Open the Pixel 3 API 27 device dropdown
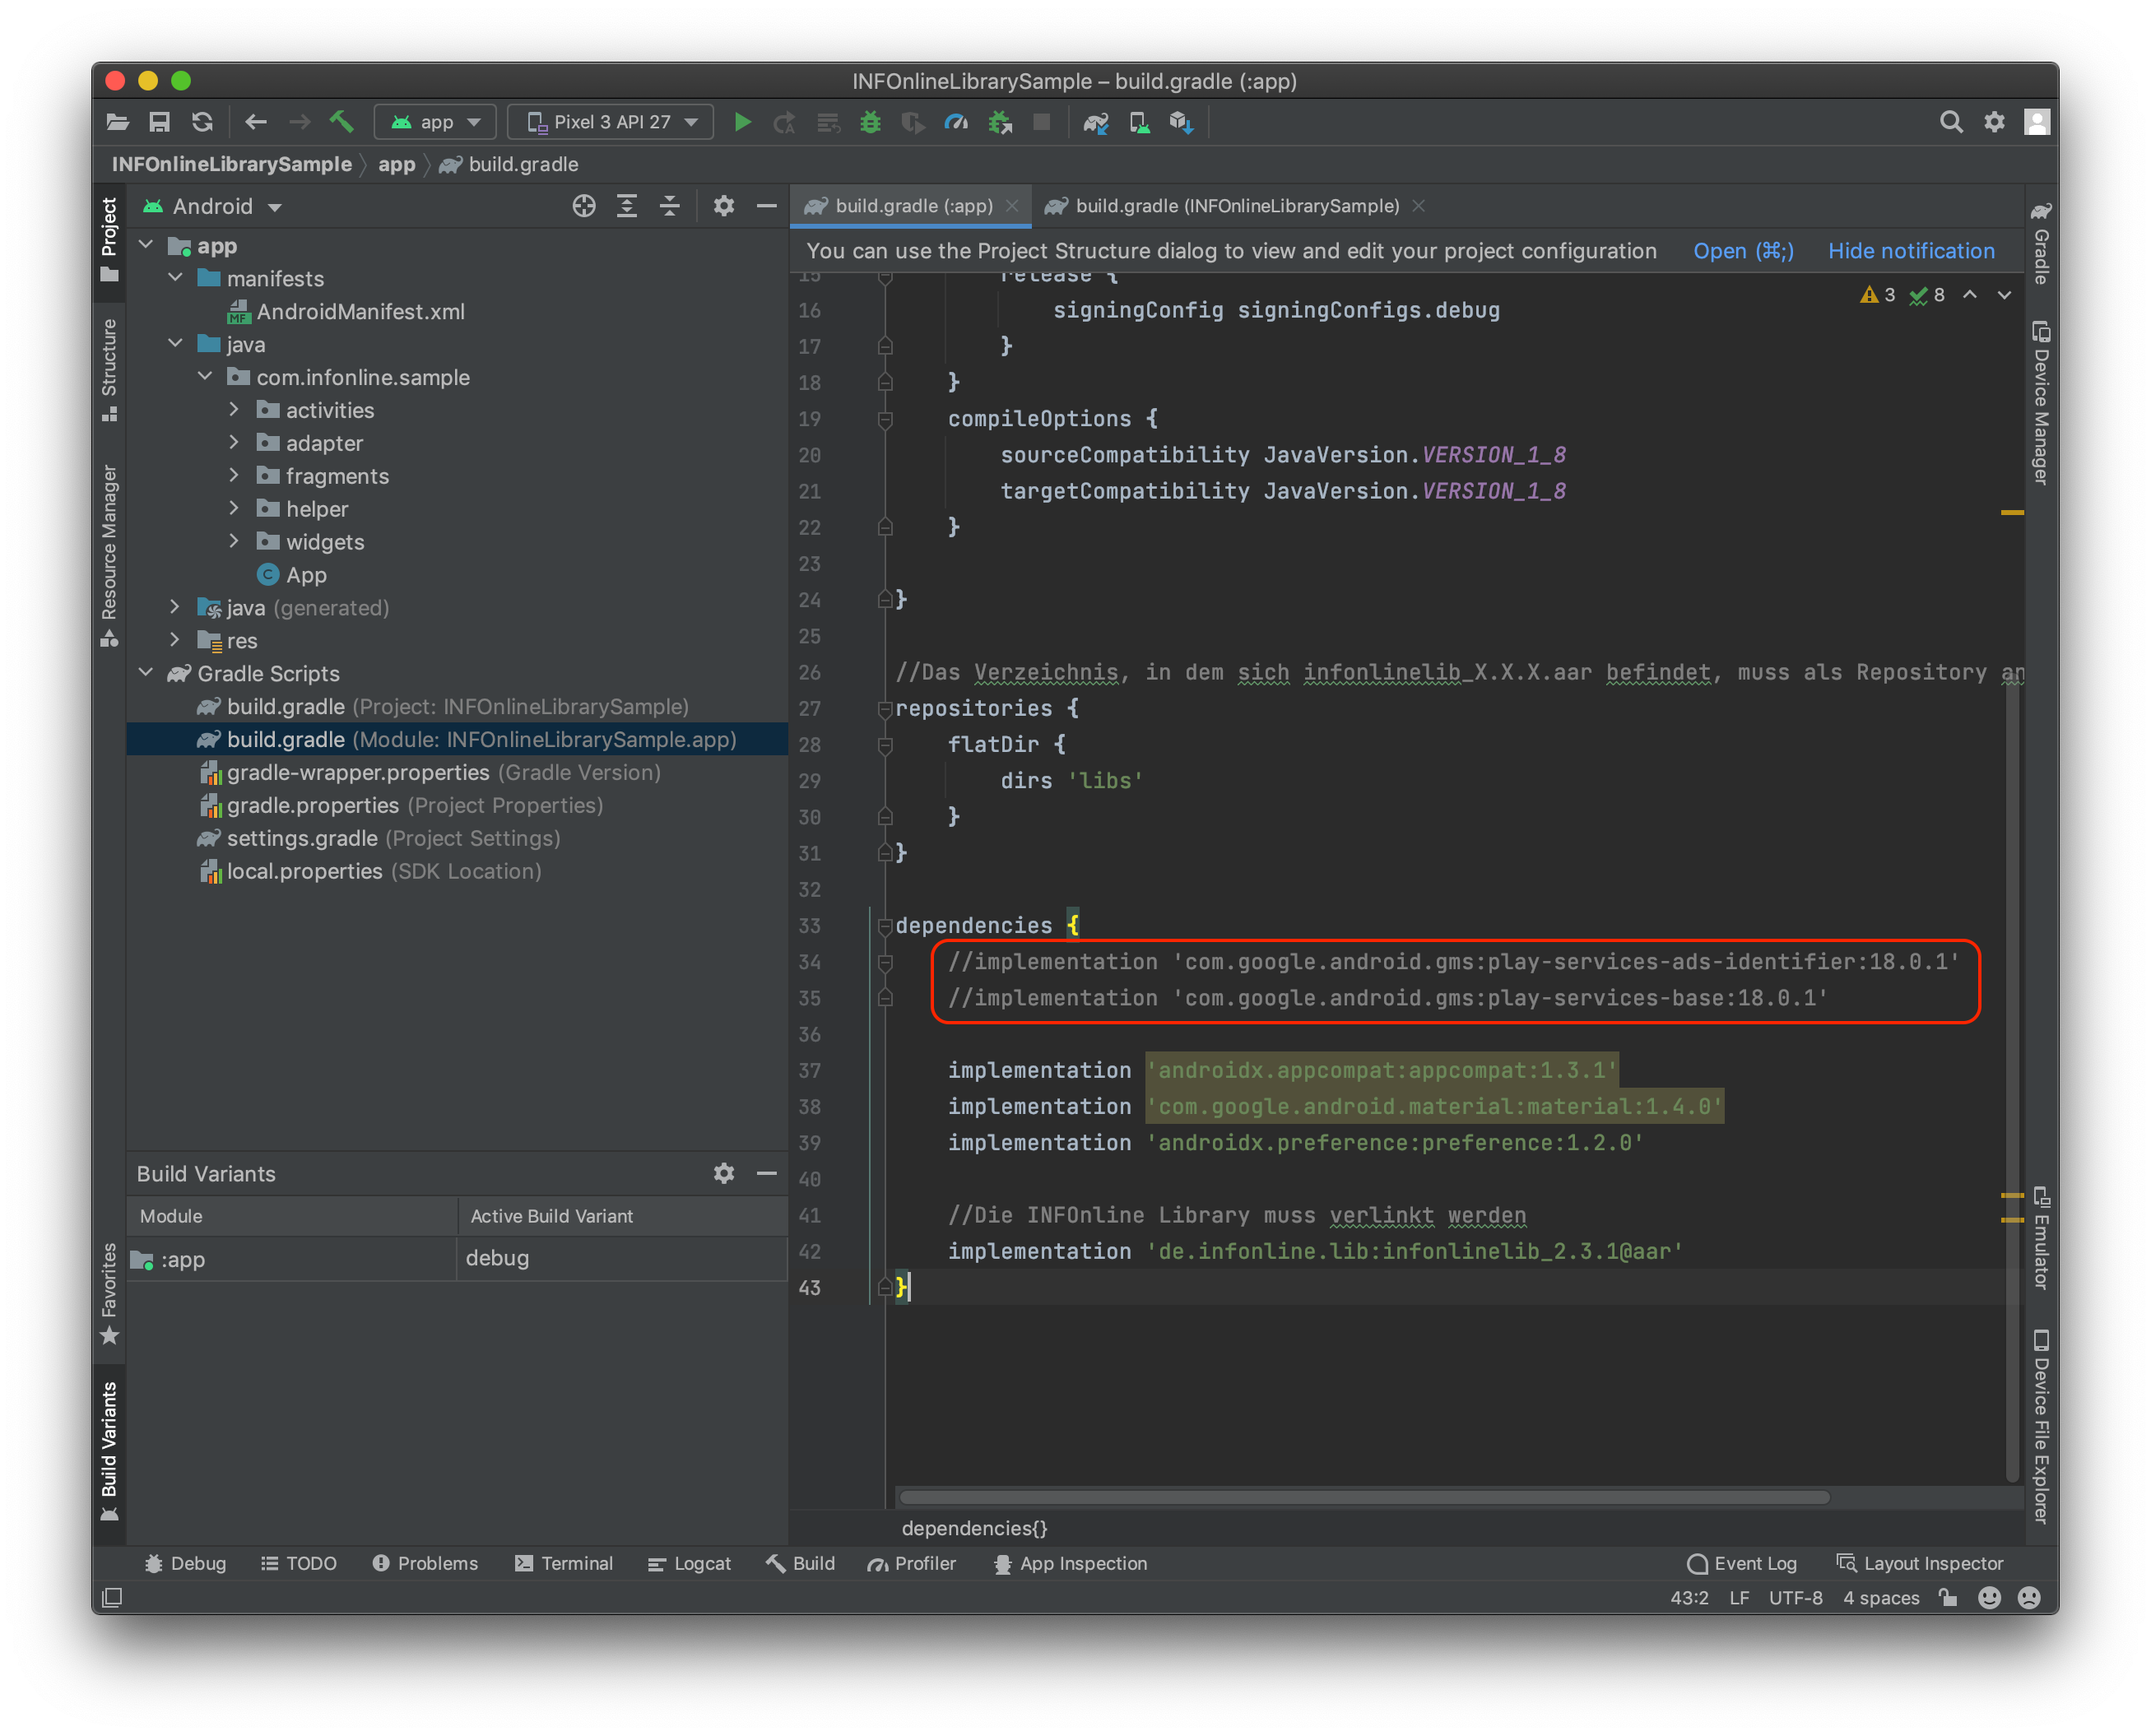This screenshot has height=1736, width=2151. tap(611, 122)
